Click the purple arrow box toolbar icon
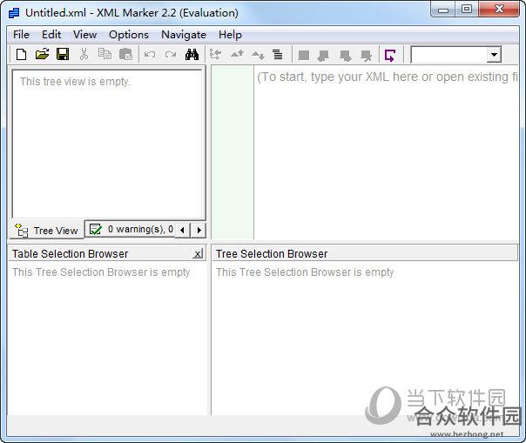The height and width of the screenshot is (443, 526). (x=390, y=56)
